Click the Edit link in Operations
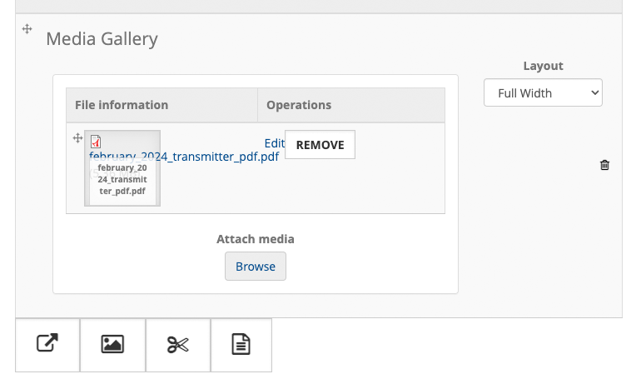The height and width of the screenshot is (384, 636). (274, 143)
